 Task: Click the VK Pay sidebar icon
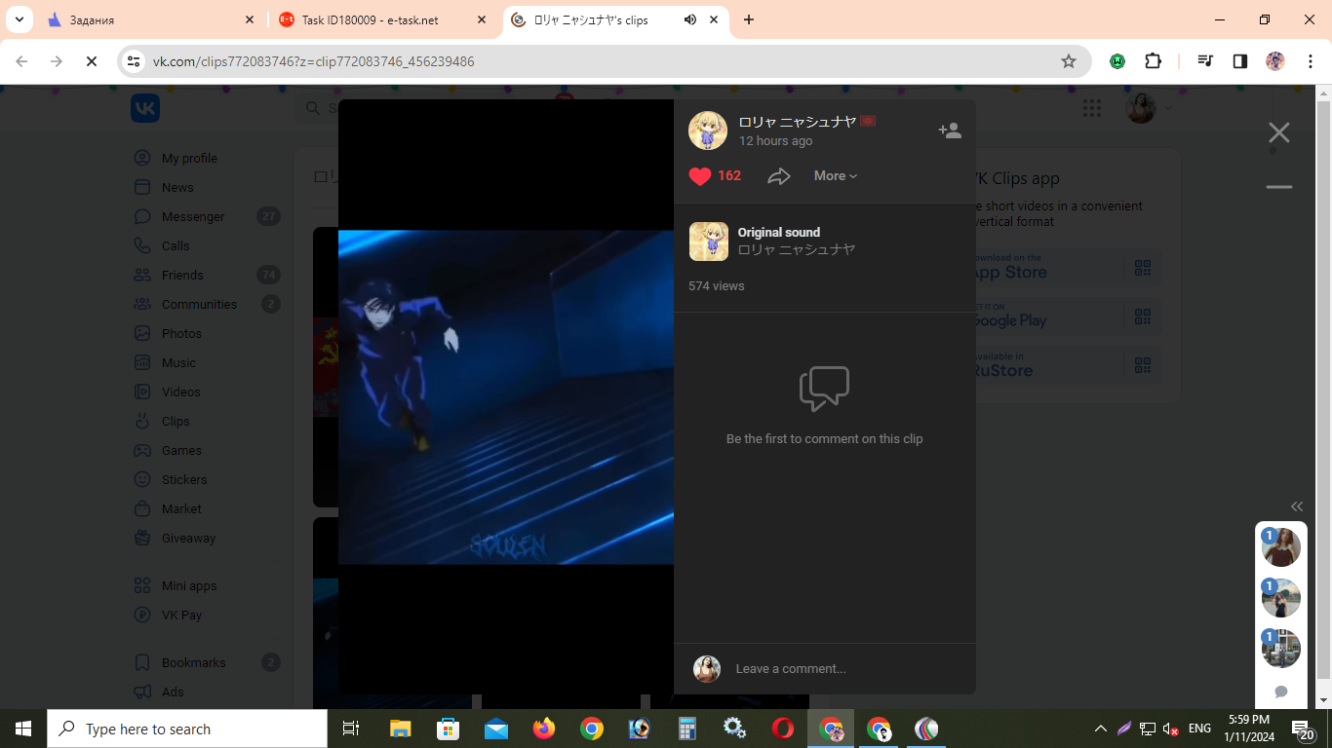point(142,615)
